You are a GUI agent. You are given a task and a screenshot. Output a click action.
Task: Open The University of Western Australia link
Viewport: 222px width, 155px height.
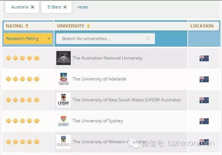(109, 141)
